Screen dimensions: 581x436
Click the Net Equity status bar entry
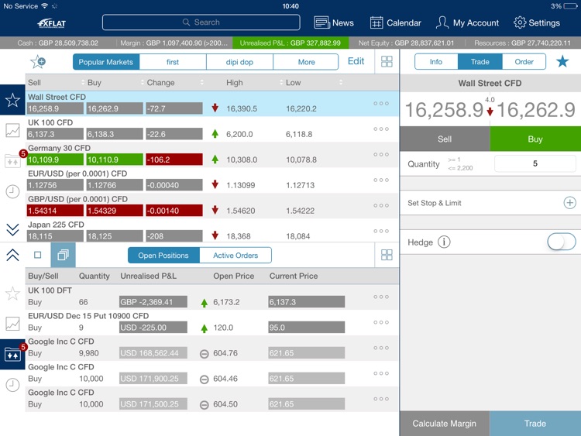click(x=406, y=43)
